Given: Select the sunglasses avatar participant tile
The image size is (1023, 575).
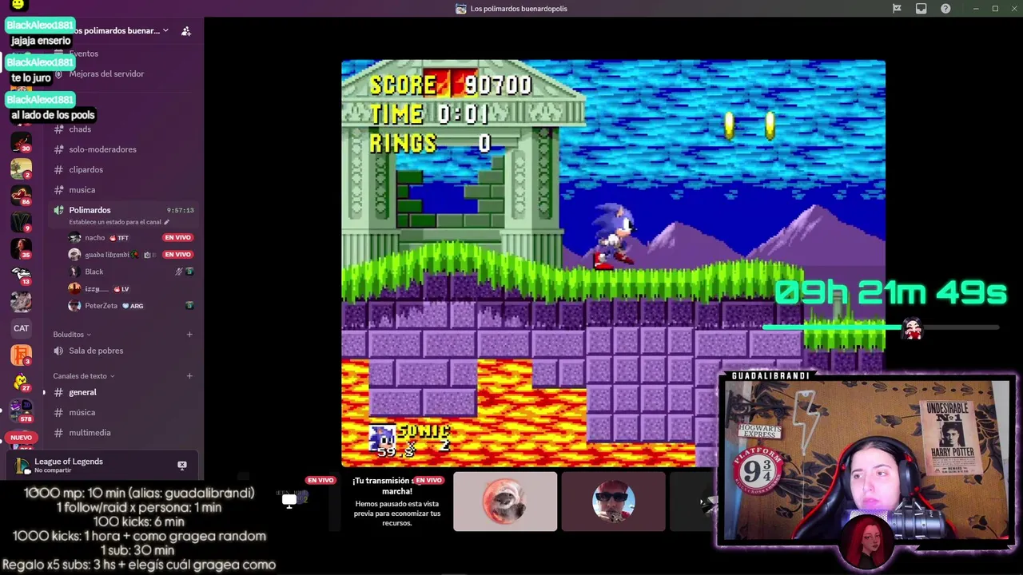Looking at the screenshot, I should 613,502.
